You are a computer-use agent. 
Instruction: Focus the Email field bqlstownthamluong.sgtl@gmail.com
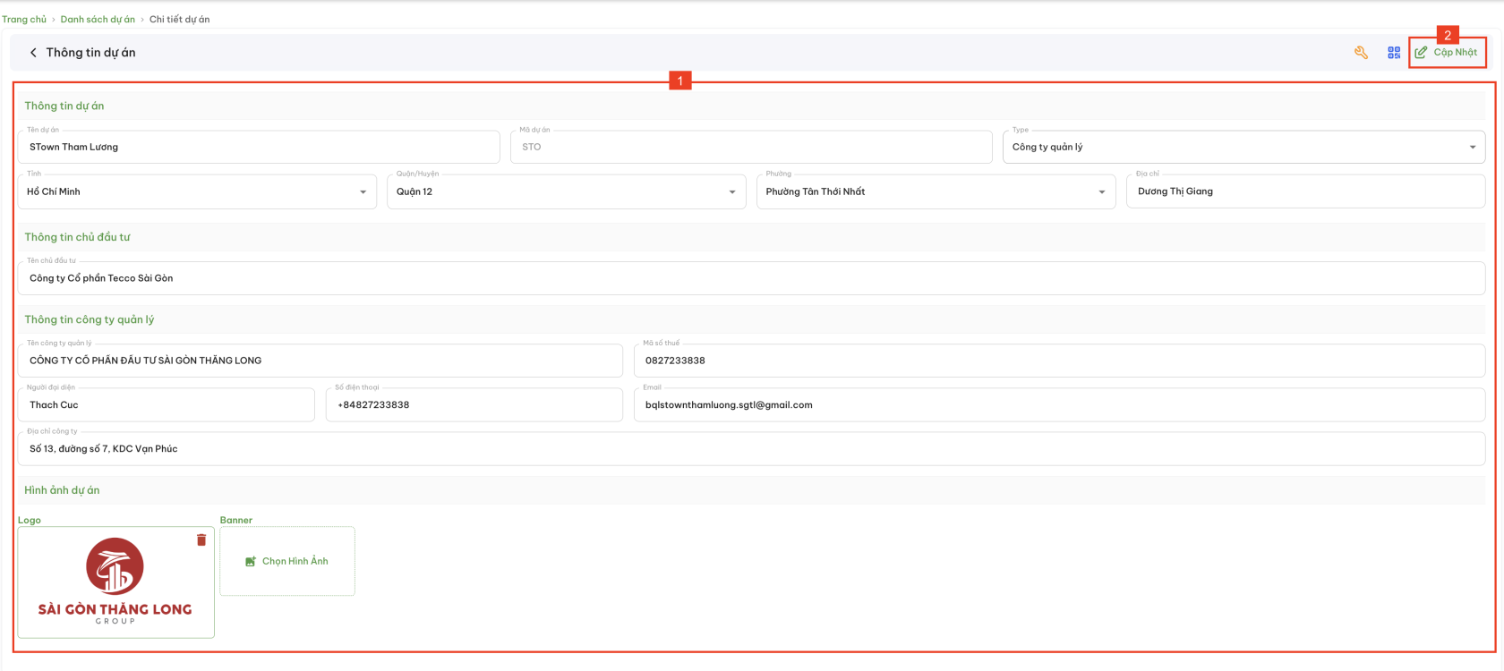pos(1059,404)
